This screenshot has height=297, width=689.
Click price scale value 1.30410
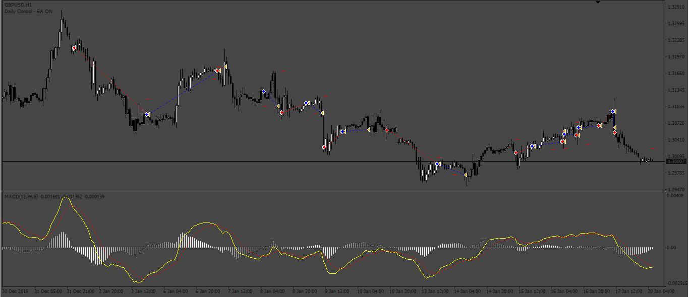675,140
